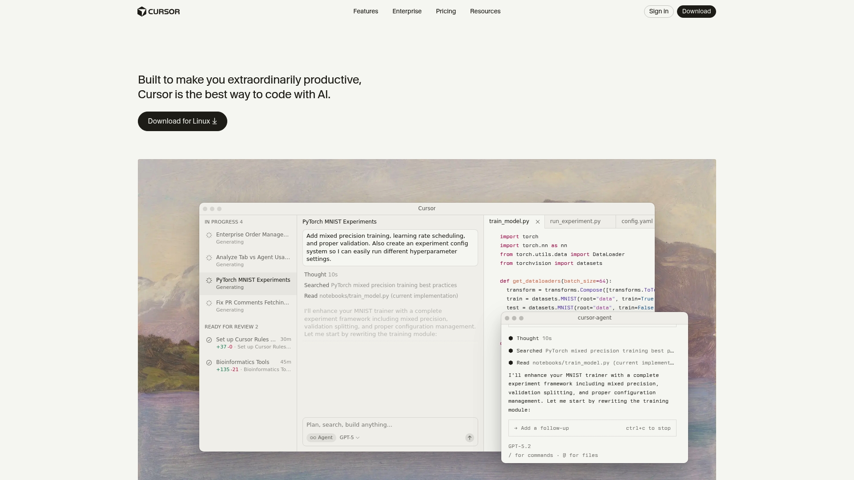
Task: Click the Add a follow-up field in cursor-agent
Action: coord(544,428)
